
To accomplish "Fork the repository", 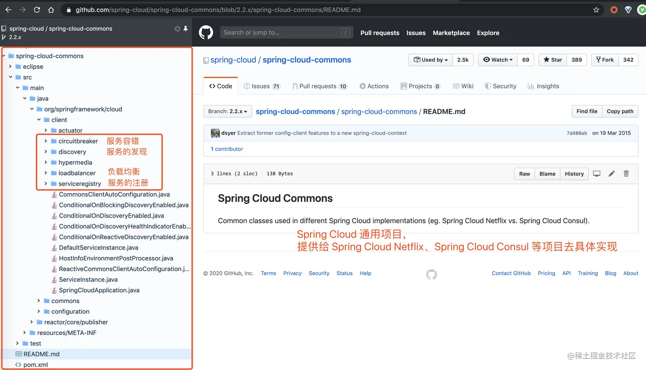I will point(605,60).
